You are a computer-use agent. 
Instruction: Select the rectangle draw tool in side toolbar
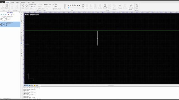pyautogui.click(x=22, y=34)
